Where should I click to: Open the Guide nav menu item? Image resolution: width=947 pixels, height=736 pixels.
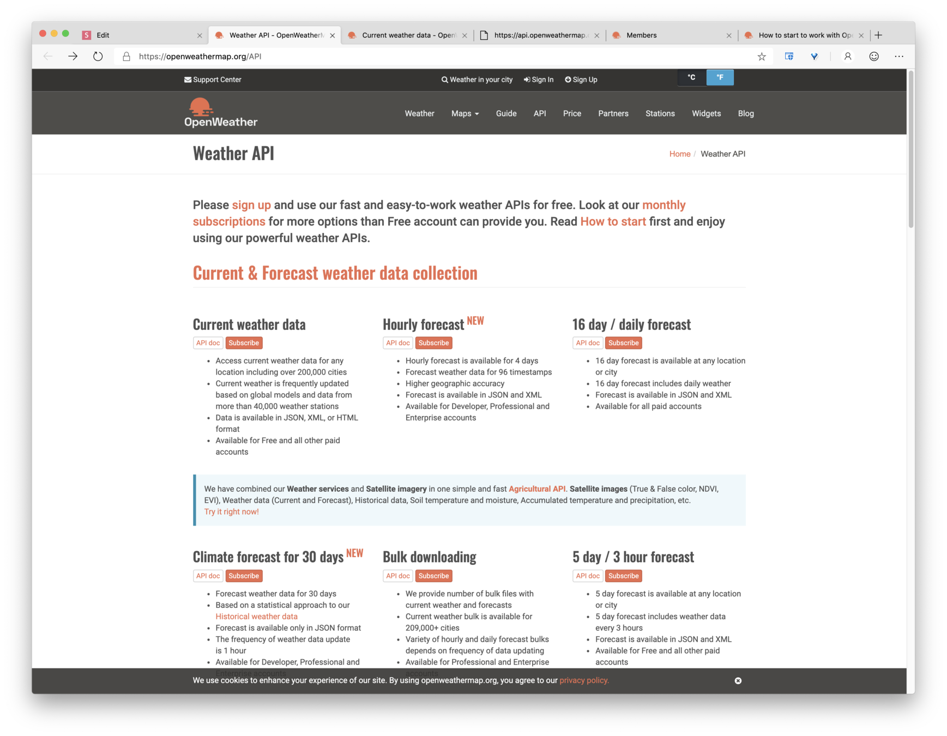[506, 113]
